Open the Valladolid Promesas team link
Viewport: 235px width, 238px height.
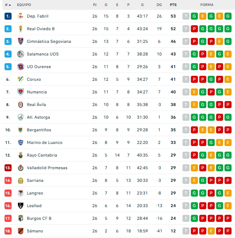(47, 168)
